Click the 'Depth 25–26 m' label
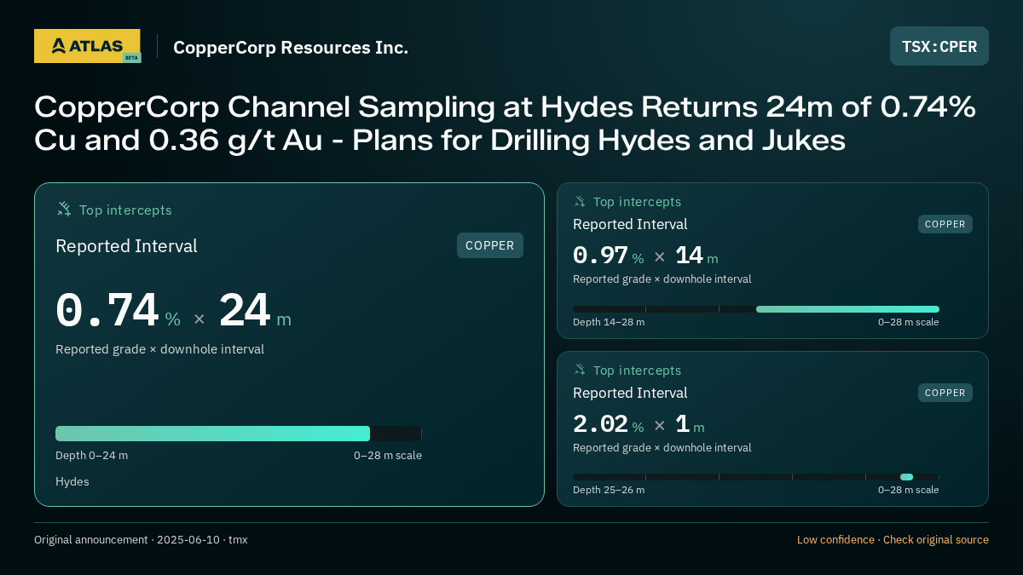This screenshot has width=1023, height=575. 609,490
